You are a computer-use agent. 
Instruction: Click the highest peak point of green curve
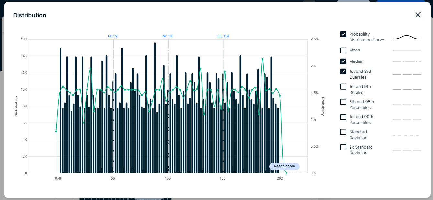click(262, 59)
